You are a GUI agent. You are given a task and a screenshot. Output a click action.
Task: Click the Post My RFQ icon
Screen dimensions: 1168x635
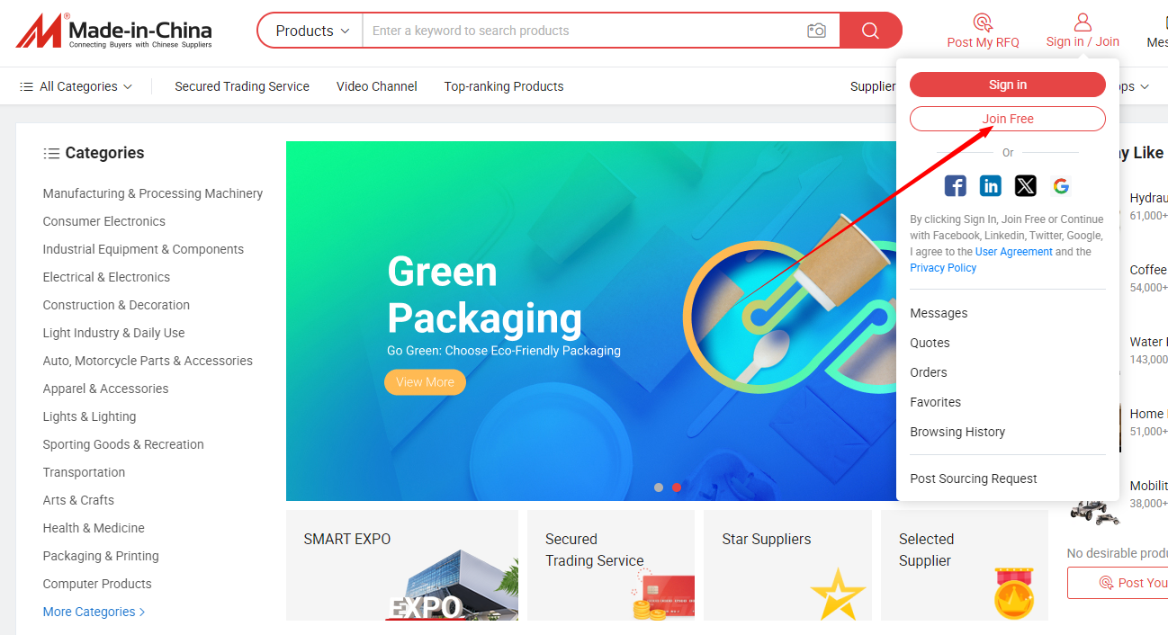click(x=983, y=22)
